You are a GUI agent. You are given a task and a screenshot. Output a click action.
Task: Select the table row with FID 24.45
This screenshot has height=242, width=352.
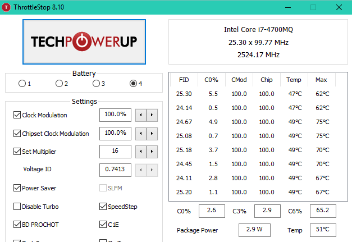coord(253,164)
